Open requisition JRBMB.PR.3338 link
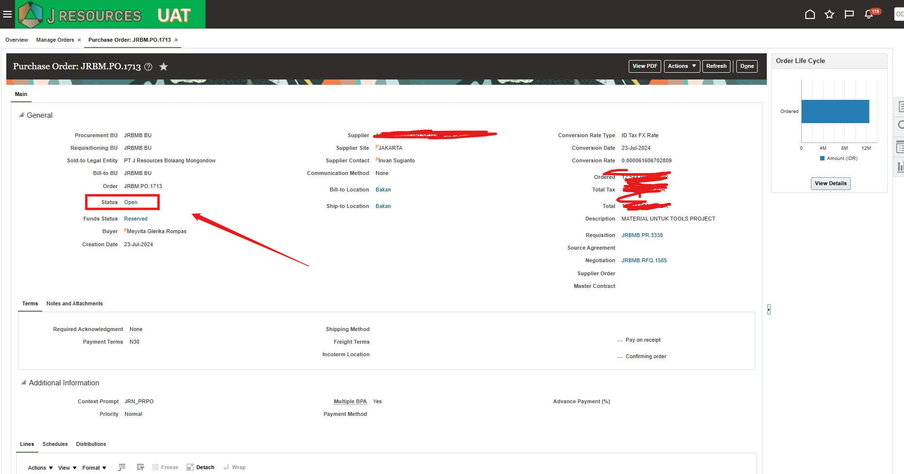904x474 pixels. pos(642,235)
